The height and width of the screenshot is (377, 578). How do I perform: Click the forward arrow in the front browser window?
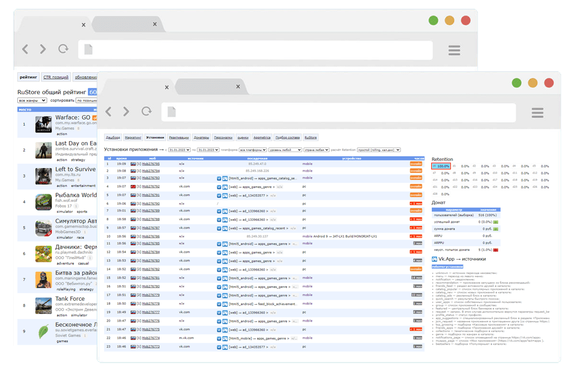pyautogui.click(x=126, y=112)
